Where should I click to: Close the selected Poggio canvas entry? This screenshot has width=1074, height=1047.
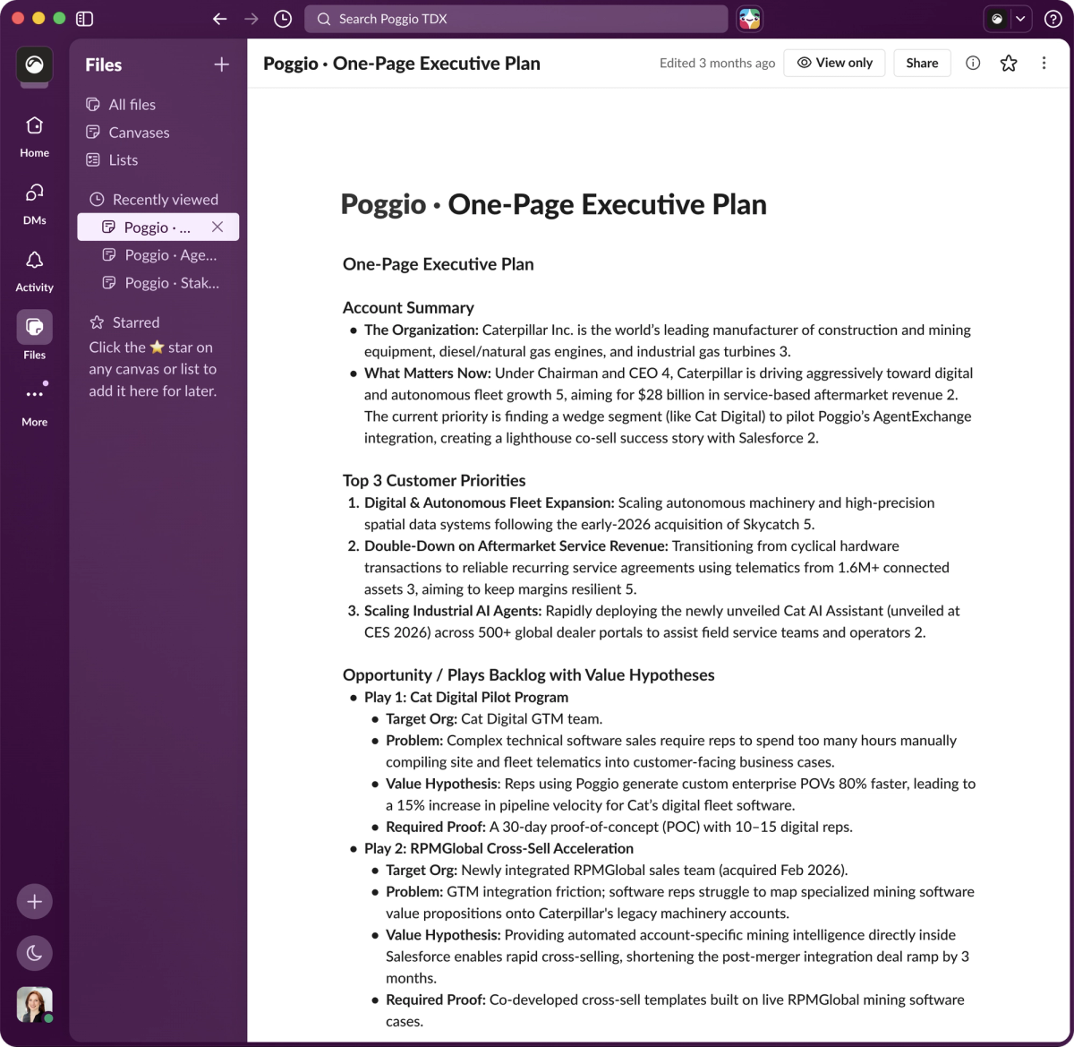pos(217,227)
